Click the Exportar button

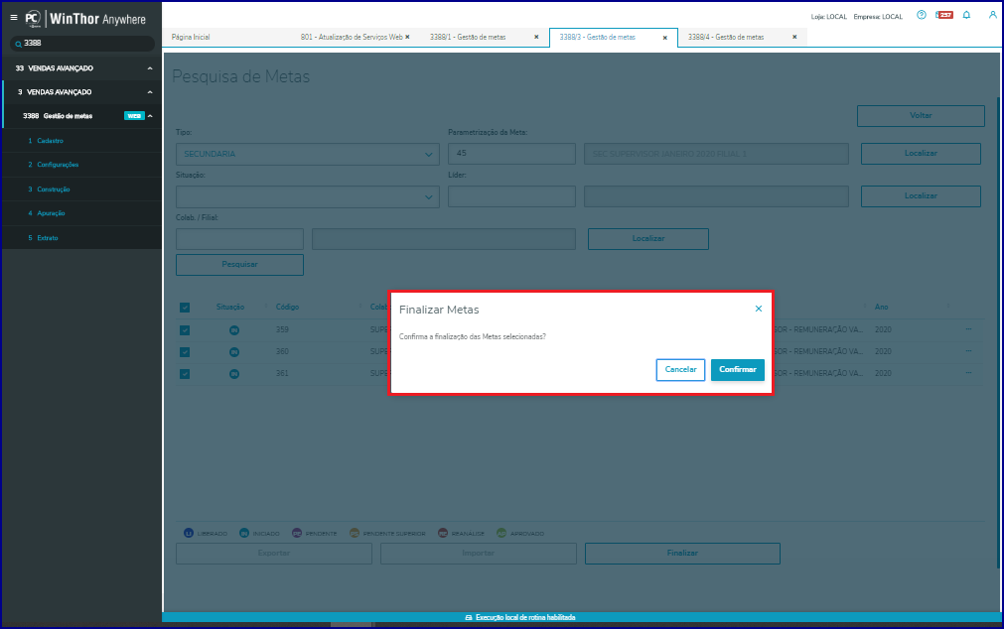[x=274, y=554]
